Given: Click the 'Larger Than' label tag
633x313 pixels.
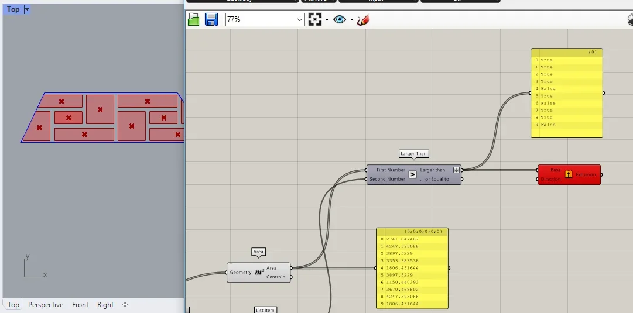Looking at the screenshot, I should coord(413,154).
